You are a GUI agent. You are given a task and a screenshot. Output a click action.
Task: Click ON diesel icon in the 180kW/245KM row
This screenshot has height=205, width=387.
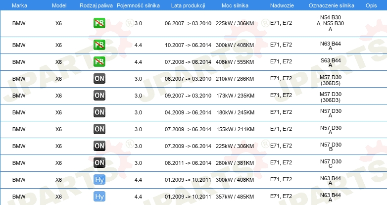(x=99, y=112)
